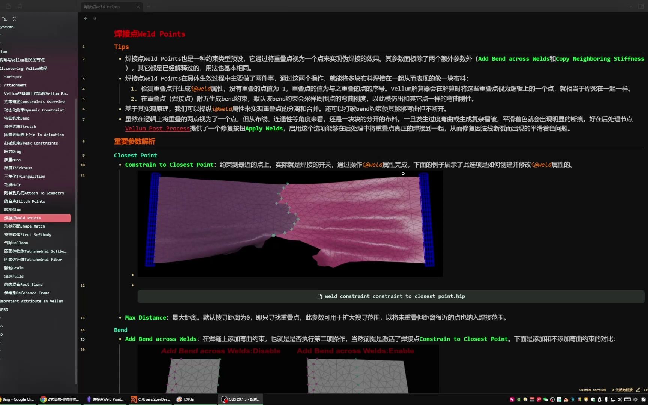Click the microphone tray icon

point(606,399)
